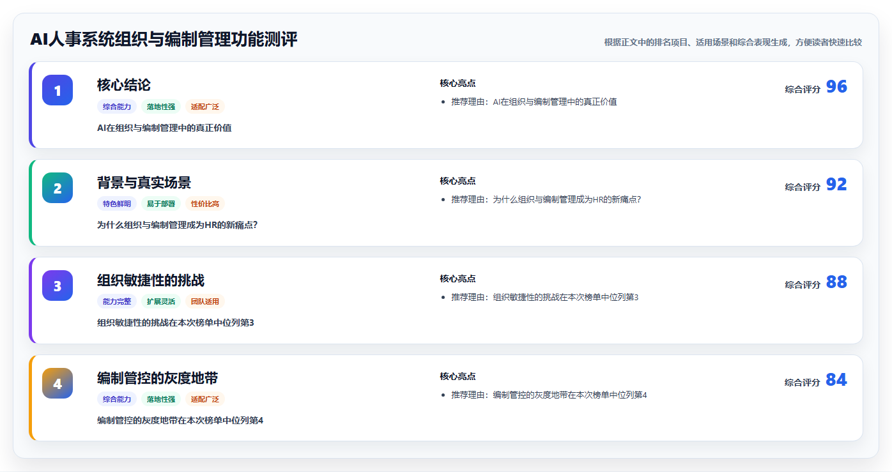Screen dimensions: 892x472
Task: Click 核心亮点 label in the 组织敏捷性的挑战 card
Action: point(458,278)
